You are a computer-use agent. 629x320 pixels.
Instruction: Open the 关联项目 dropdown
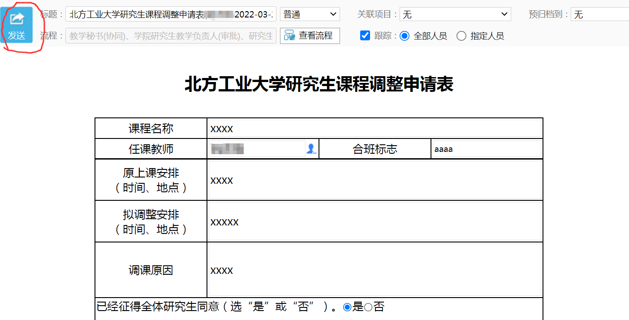[455, 14]
